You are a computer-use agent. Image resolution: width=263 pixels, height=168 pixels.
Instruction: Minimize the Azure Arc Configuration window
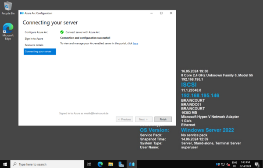(152, 13)
